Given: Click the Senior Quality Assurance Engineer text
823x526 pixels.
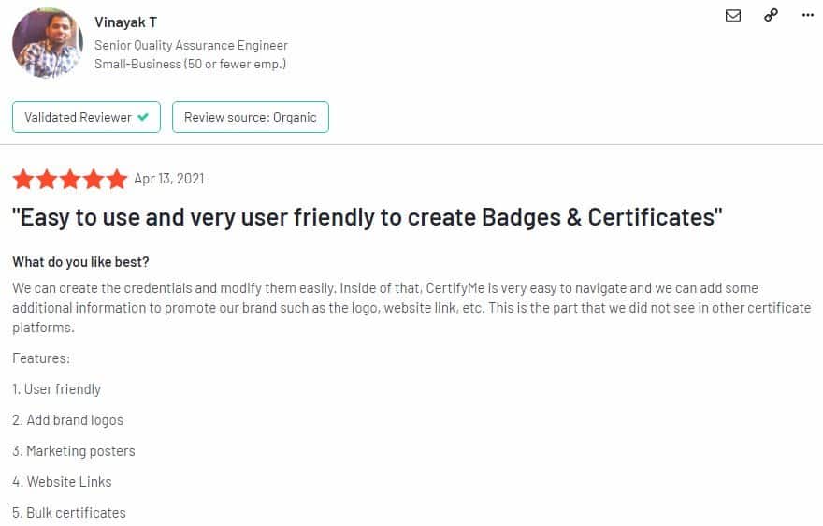Looking at the screenshot, I should click(191, 45).
